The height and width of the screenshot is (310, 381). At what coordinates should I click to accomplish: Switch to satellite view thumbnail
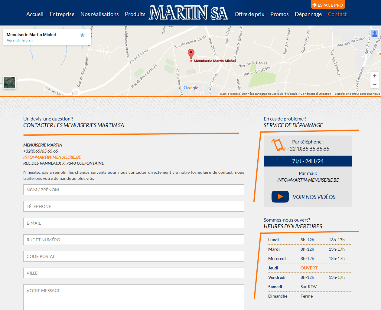[x=9, y=83]
